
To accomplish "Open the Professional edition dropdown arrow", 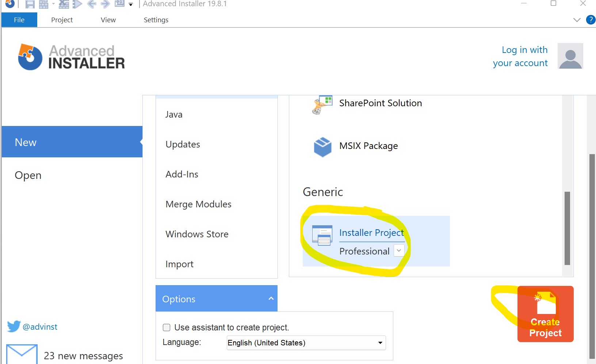I will tap(399, 250).
